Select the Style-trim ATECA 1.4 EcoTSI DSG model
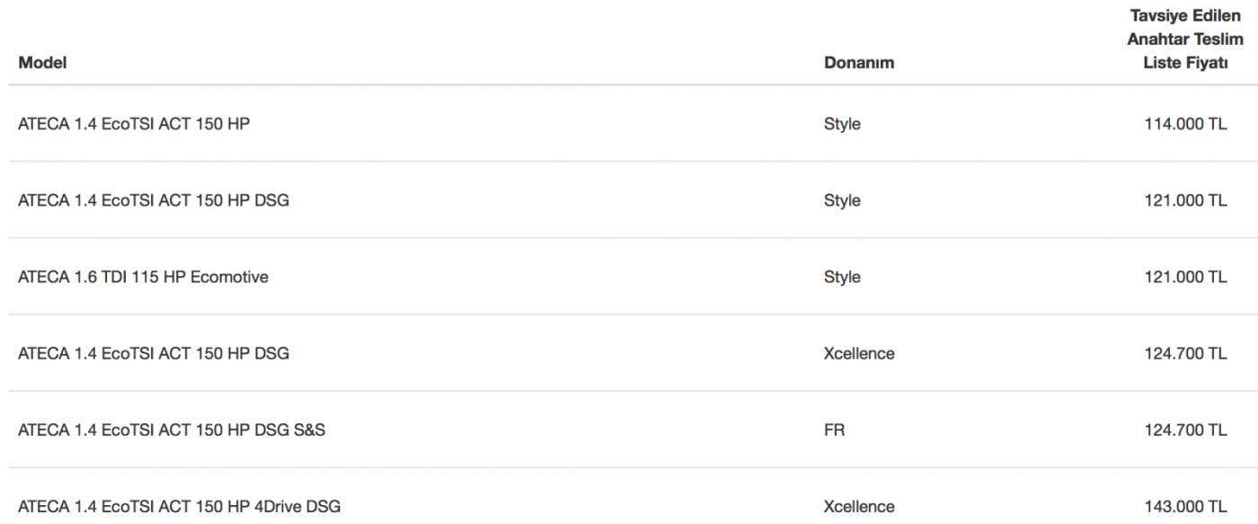Viewport: 1258px width, 524px height. [x=154, y=200]
